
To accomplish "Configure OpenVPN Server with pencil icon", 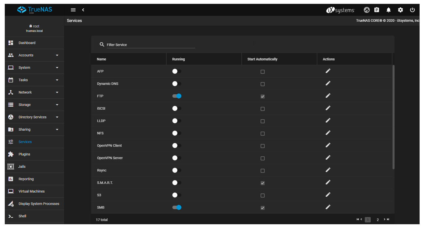I will click(328, 157).
